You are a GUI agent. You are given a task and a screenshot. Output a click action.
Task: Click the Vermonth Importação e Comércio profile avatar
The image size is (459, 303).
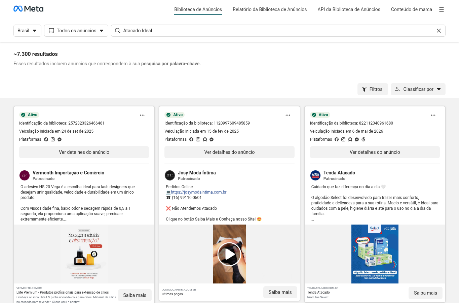(x=25, y=175)
